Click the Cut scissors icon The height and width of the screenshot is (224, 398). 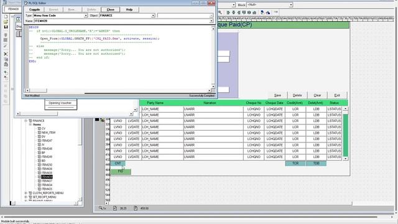coord(6,54)
